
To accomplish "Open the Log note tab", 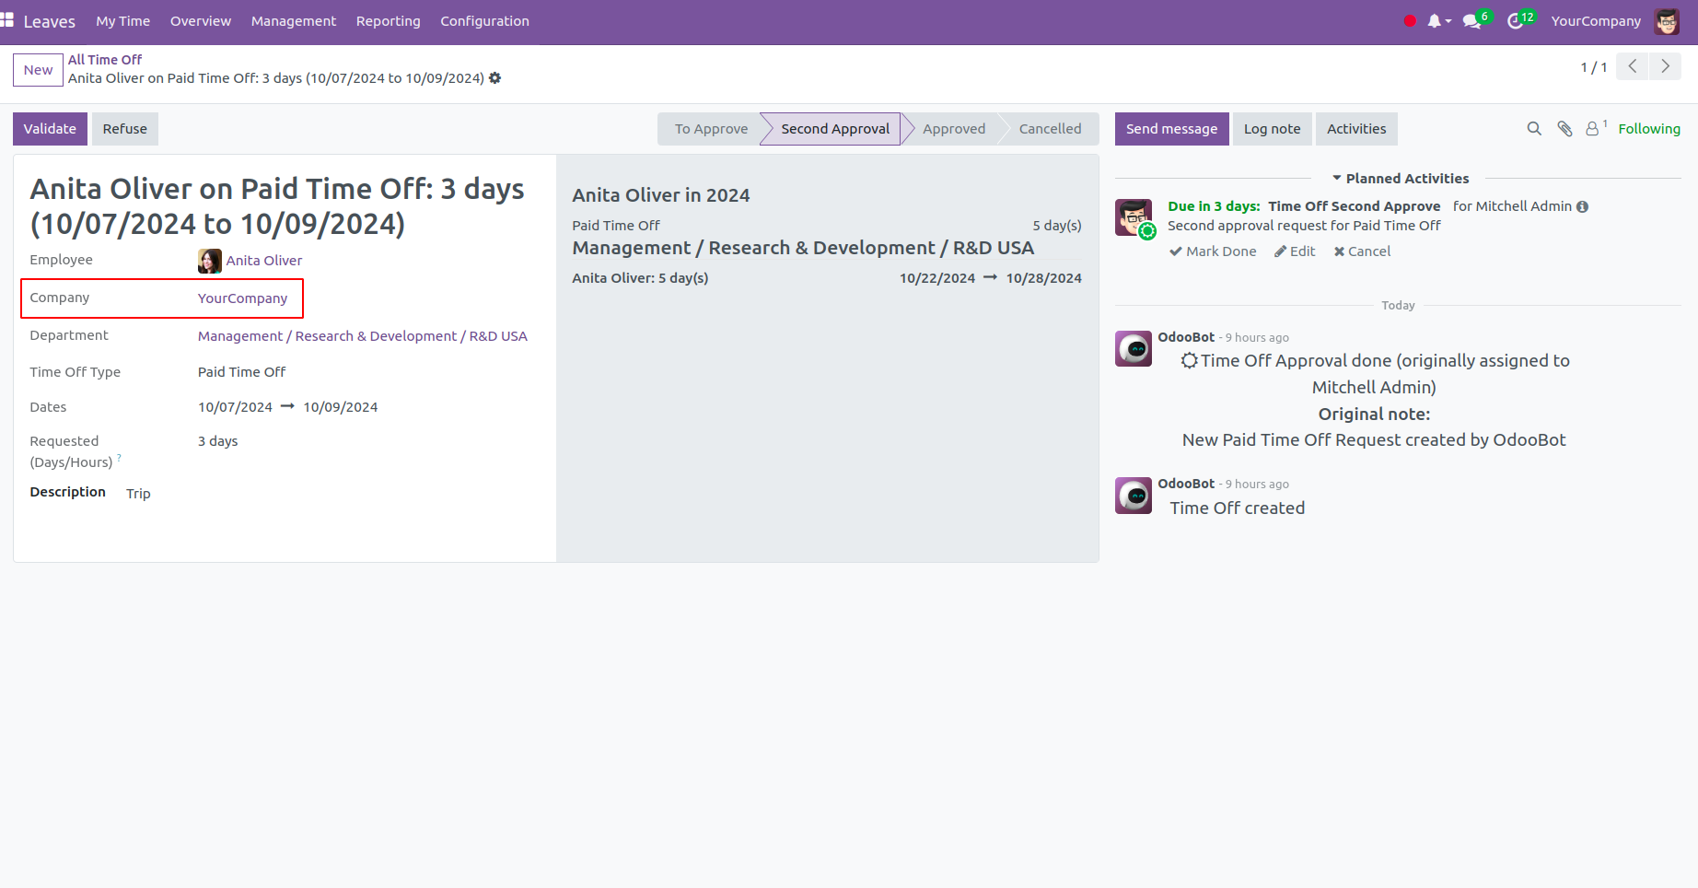I will [x=1272, y=129].
